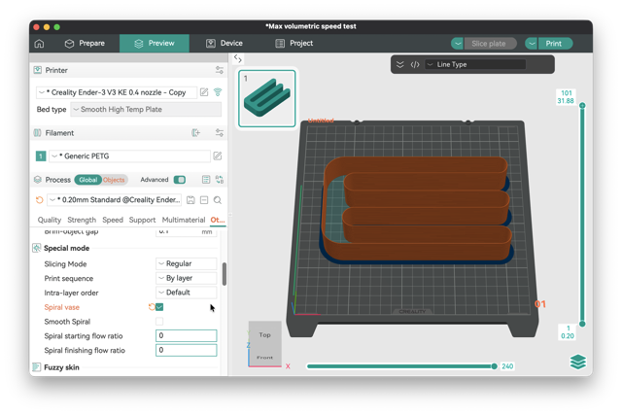Open the Bed type dropdown

146,110
